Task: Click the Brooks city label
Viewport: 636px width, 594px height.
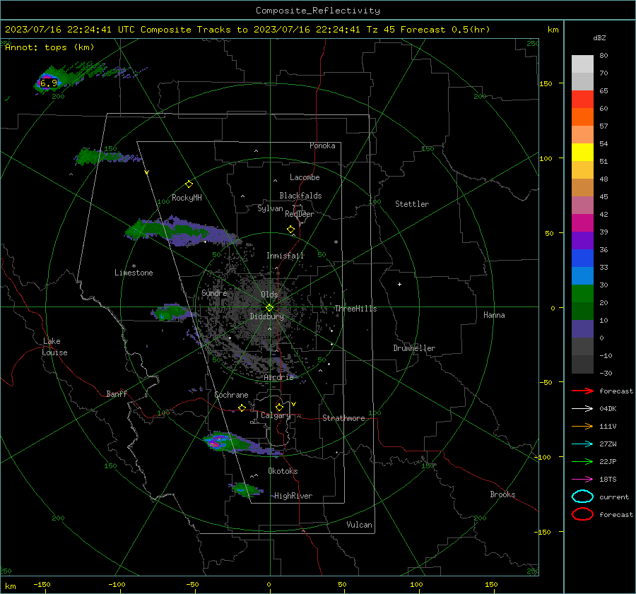Action: coord(502,494)
